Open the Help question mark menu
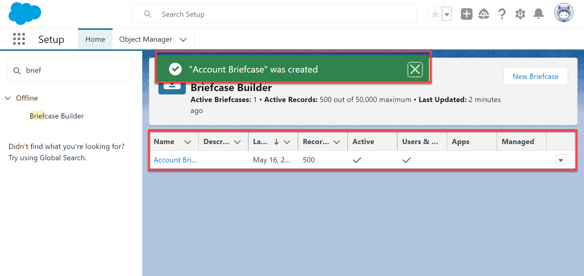The height and width of the screenshot is (276, 584). 502,14
